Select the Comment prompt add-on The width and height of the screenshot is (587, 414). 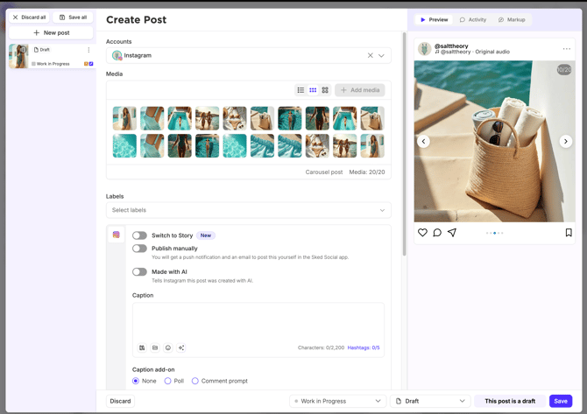pyautogui.click(x=195, y=381)
